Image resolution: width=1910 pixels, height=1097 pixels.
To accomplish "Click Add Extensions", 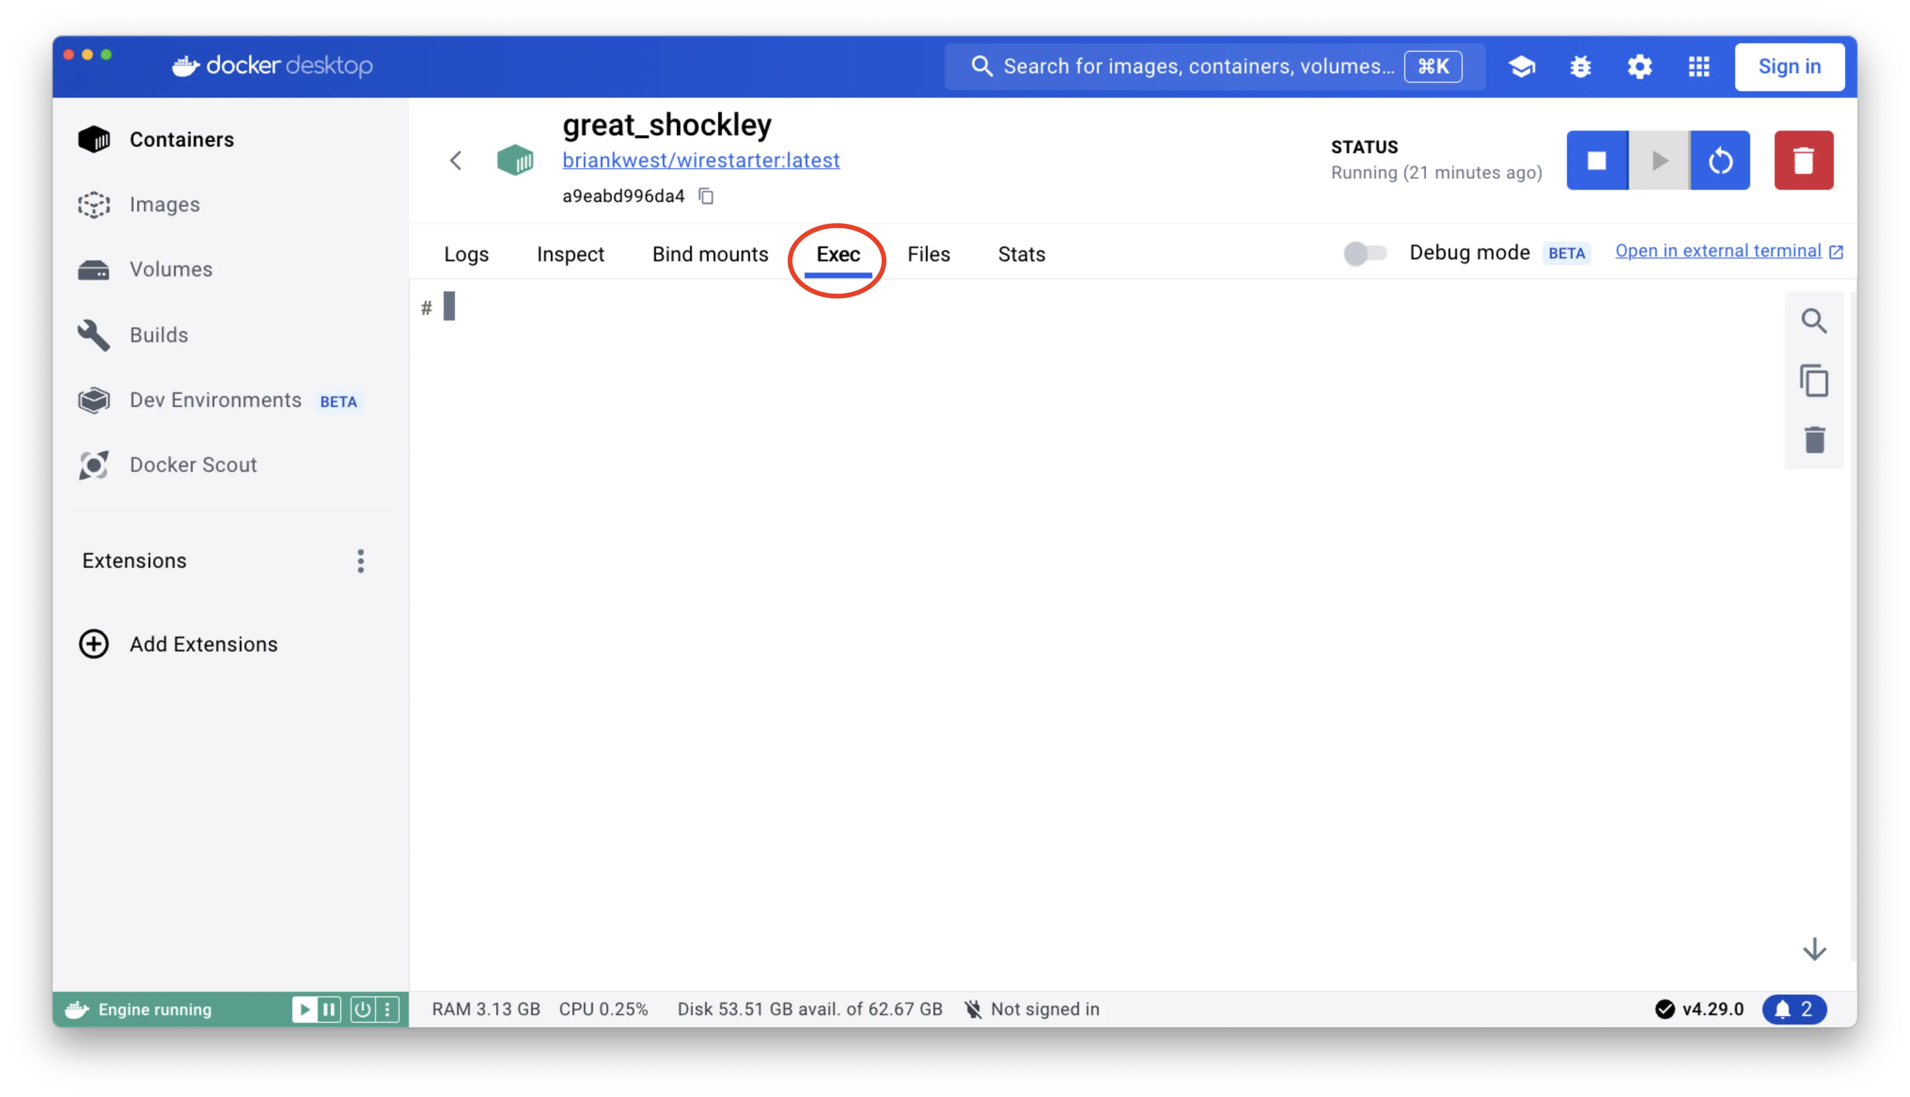I will (178, 643).
